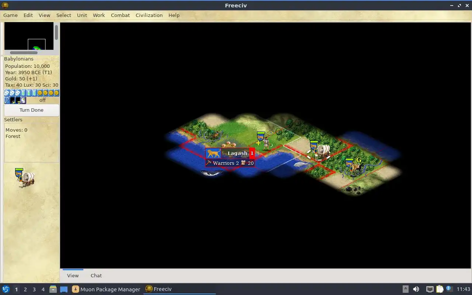Click the network tray icon
Image resolution: width=472 pixels, height=295 pixels.
point(430,289)
